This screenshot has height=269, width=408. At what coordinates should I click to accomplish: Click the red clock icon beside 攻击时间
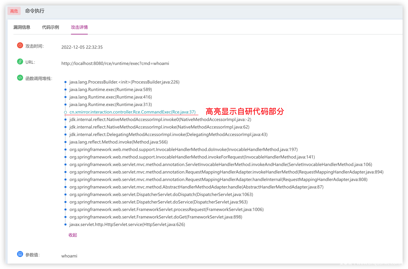coord(20,46)
